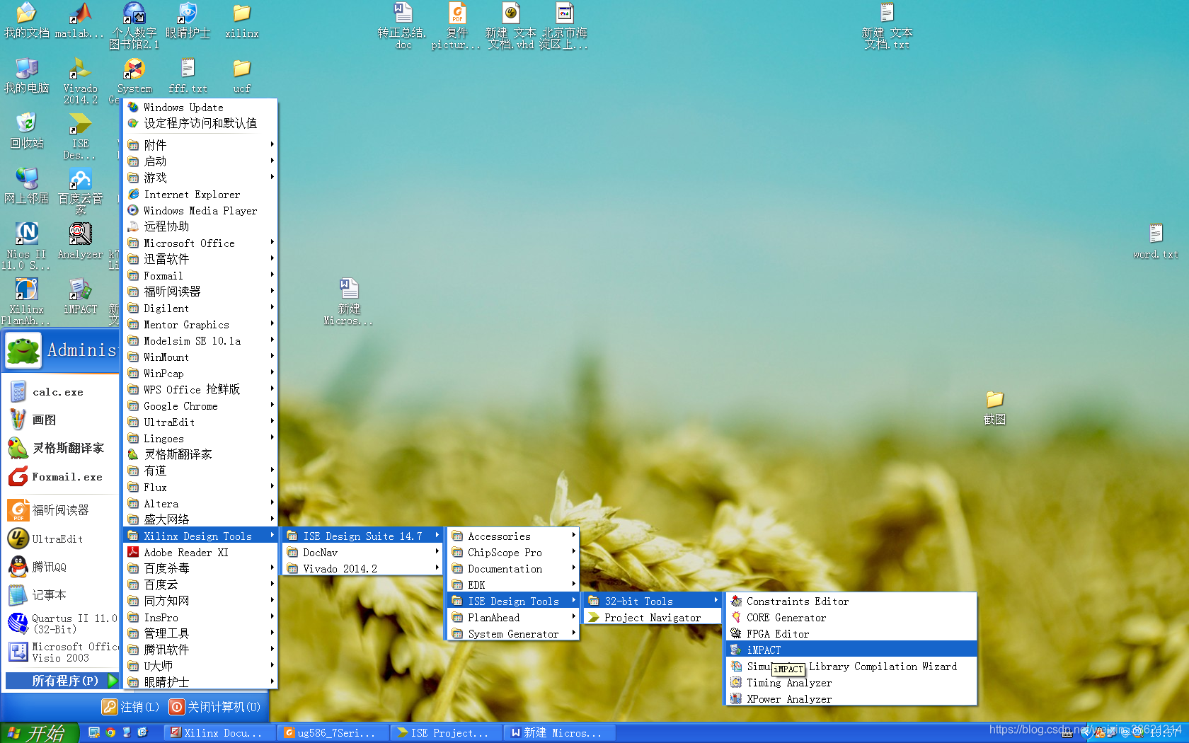Open Project Navigator

(652, 617)
